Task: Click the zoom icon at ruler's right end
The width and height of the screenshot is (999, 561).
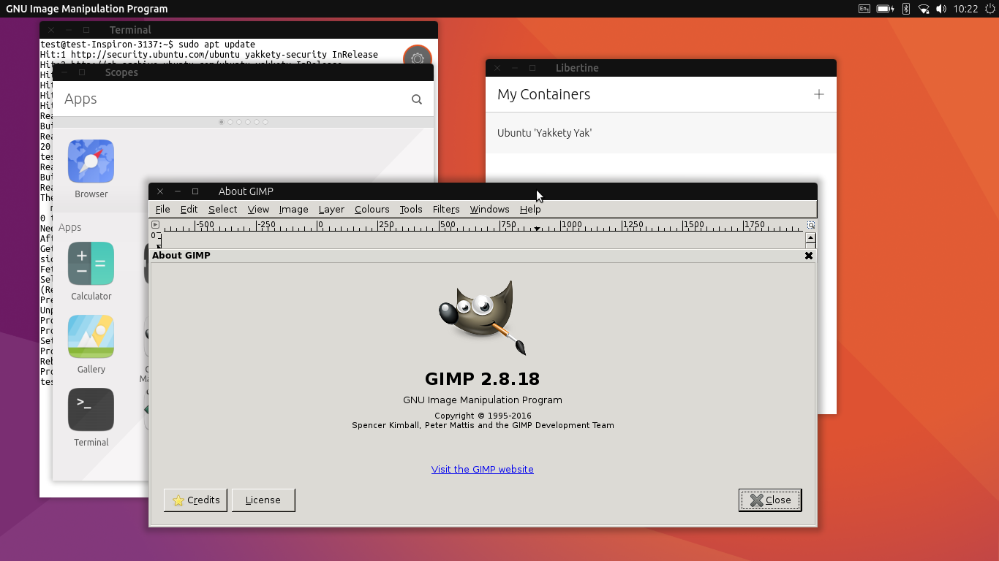Action: (x=811, y=225)
